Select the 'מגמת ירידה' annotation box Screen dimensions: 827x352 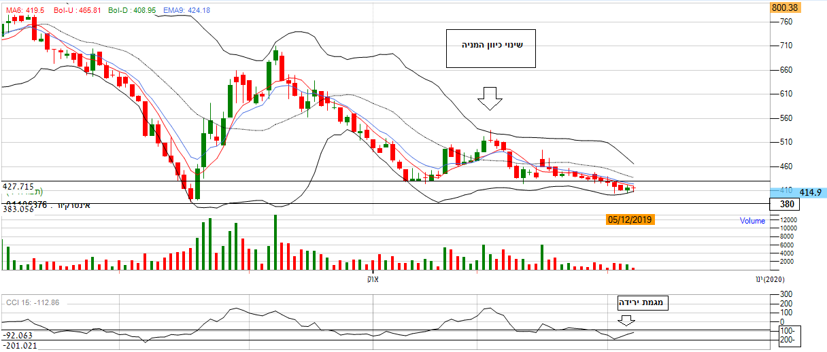pos(643,304)
